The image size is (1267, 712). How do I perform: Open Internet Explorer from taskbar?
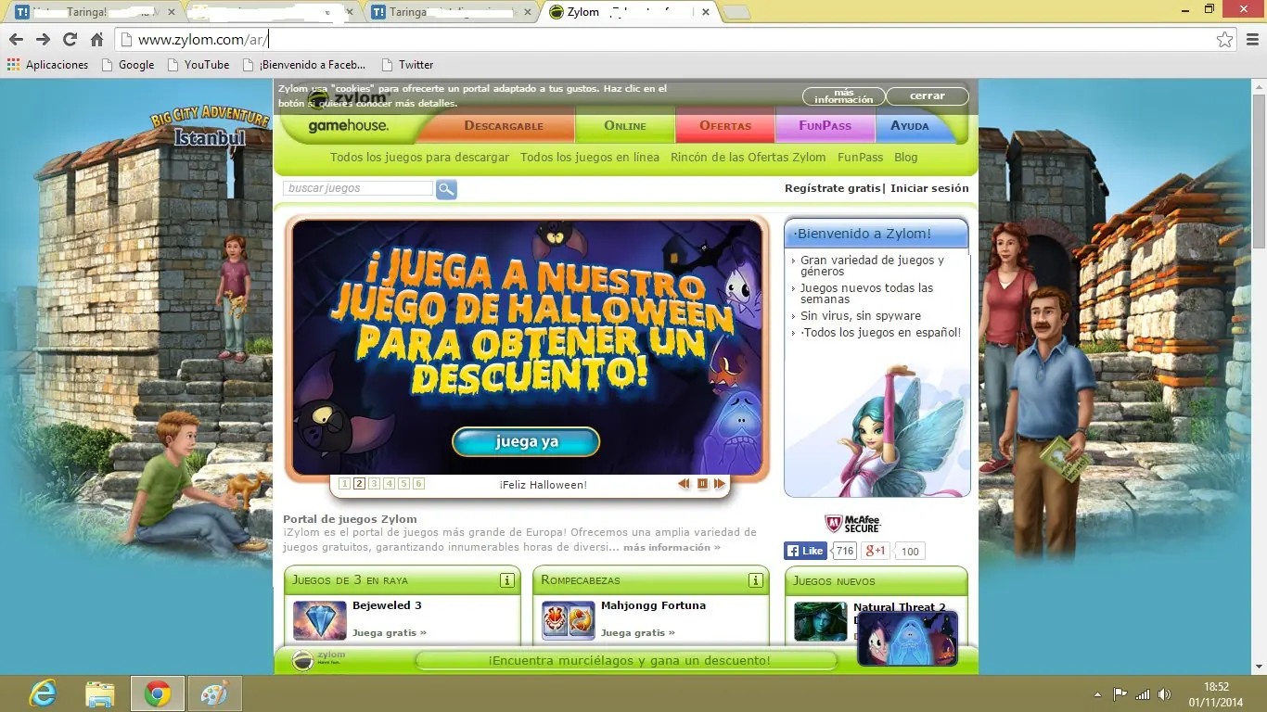click(42, 693)
